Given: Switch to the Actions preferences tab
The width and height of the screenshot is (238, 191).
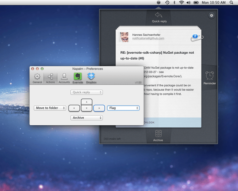Looking at the screenshot, I should click(50, 78).
